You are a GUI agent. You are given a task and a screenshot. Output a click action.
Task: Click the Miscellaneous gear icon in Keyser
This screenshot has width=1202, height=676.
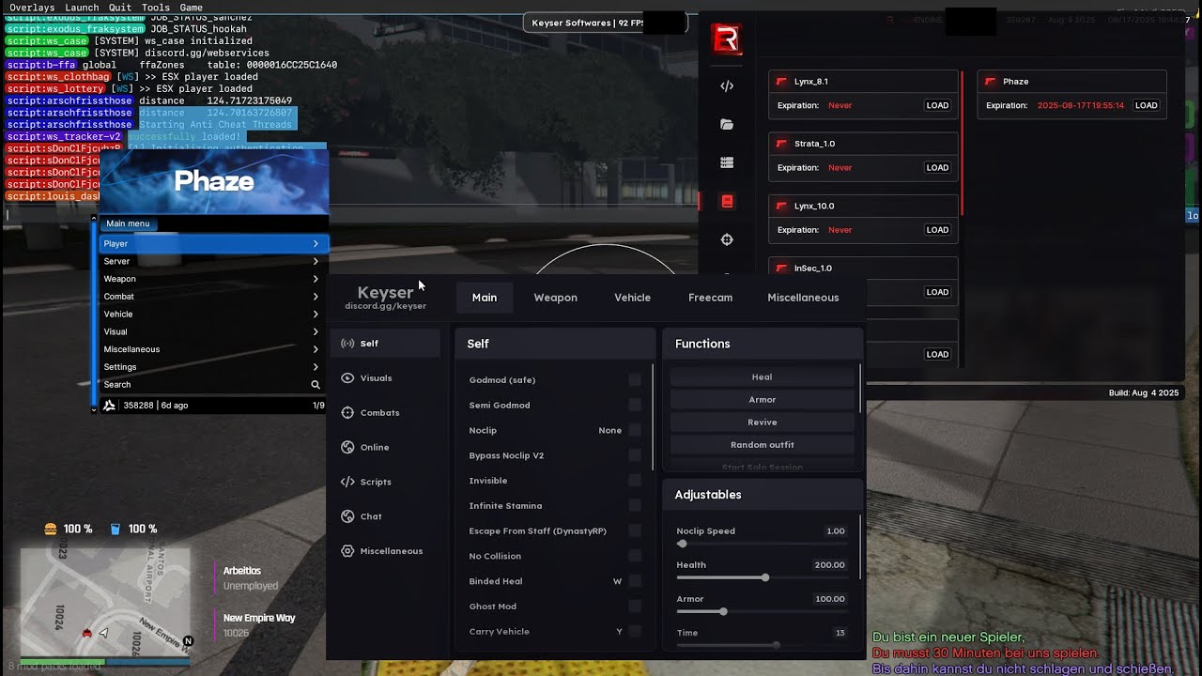click(347, 551)
